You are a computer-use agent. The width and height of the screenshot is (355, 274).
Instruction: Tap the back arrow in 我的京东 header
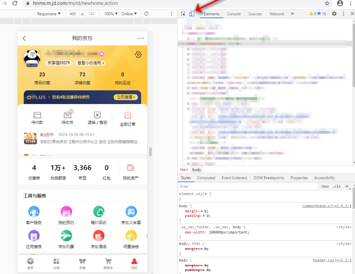click(x=24, y=38)
